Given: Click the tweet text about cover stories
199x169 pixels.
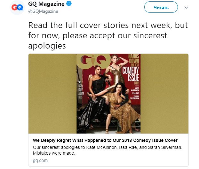Looking at the screenshot, I should click(108, 35).
